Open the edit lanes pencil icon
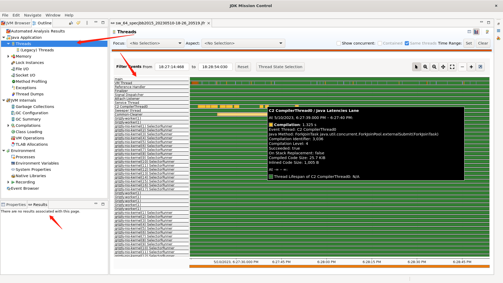This screenshot has height=283, width=503. [487, 32]
